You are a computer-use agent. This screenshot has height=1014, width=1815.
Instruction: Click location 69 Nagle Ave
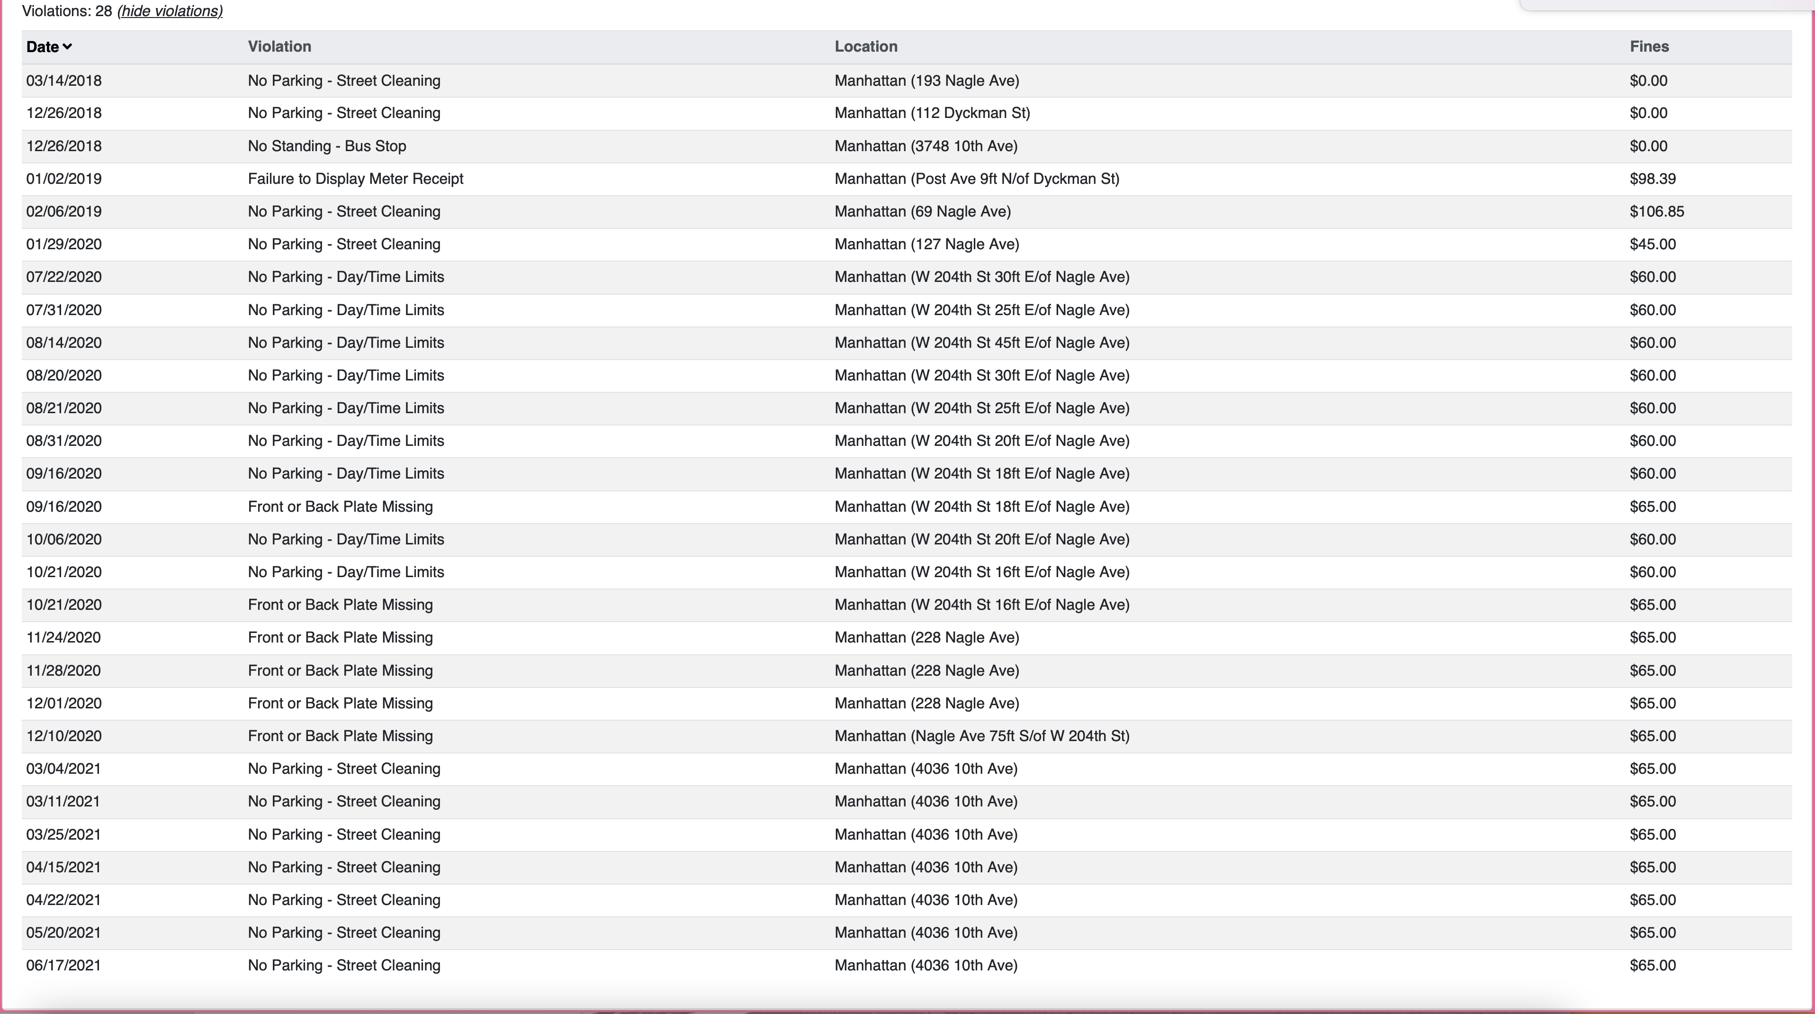[922, 212]
